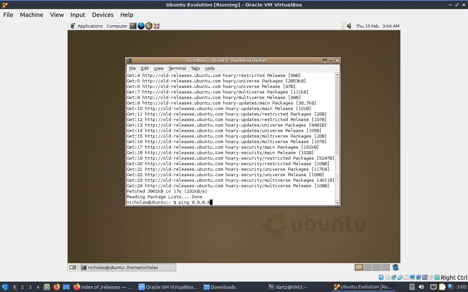
Task: Switch to fourth guest workspace
Action: [x=385, y=267]
